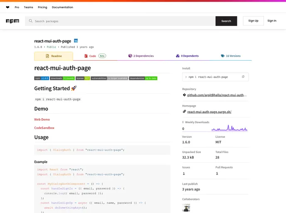Switch to the Code tab
286x213 pixels.
(x=95, y=56)
